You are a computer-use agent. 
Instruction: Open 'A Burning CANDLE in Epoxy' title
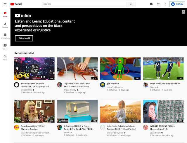(79, 128)
